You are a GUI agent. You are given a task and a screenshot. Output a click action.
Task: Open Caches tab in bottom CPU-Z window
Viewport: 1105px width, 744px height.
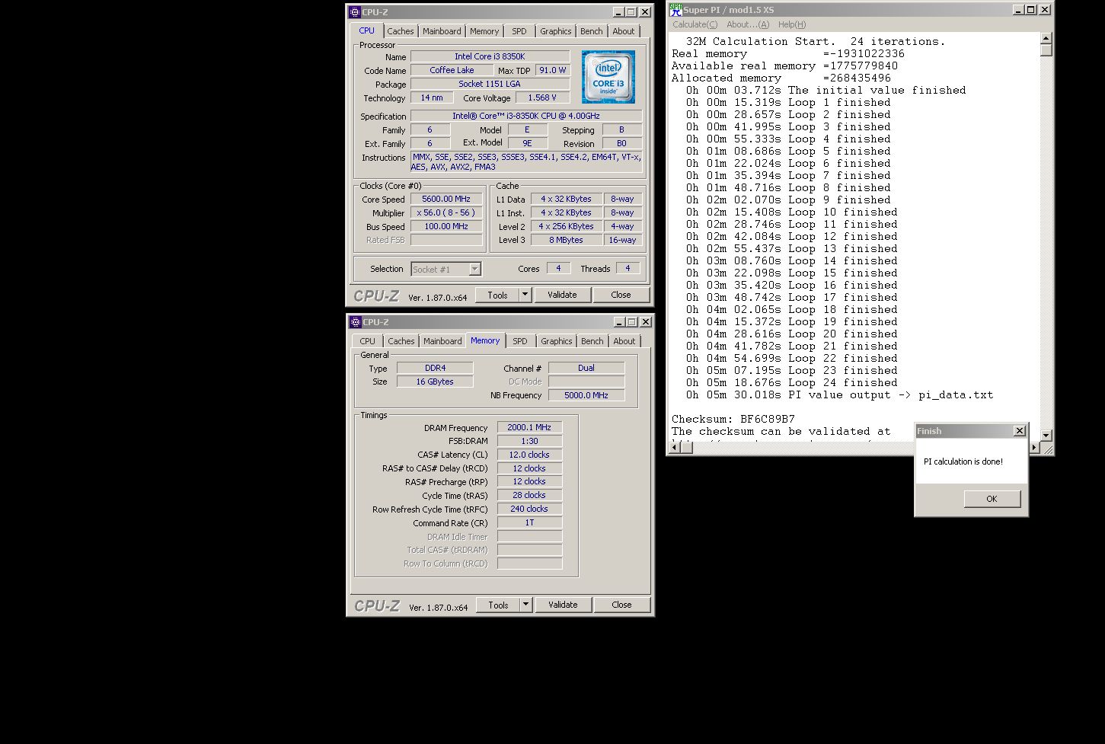tap(401, 341)
